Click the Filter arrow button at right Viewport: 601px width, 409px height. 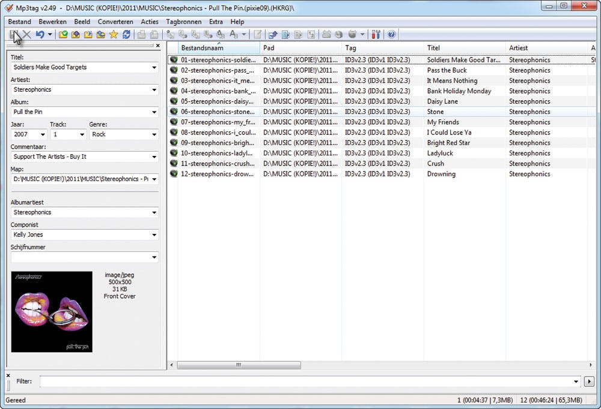tap(589, 381)
